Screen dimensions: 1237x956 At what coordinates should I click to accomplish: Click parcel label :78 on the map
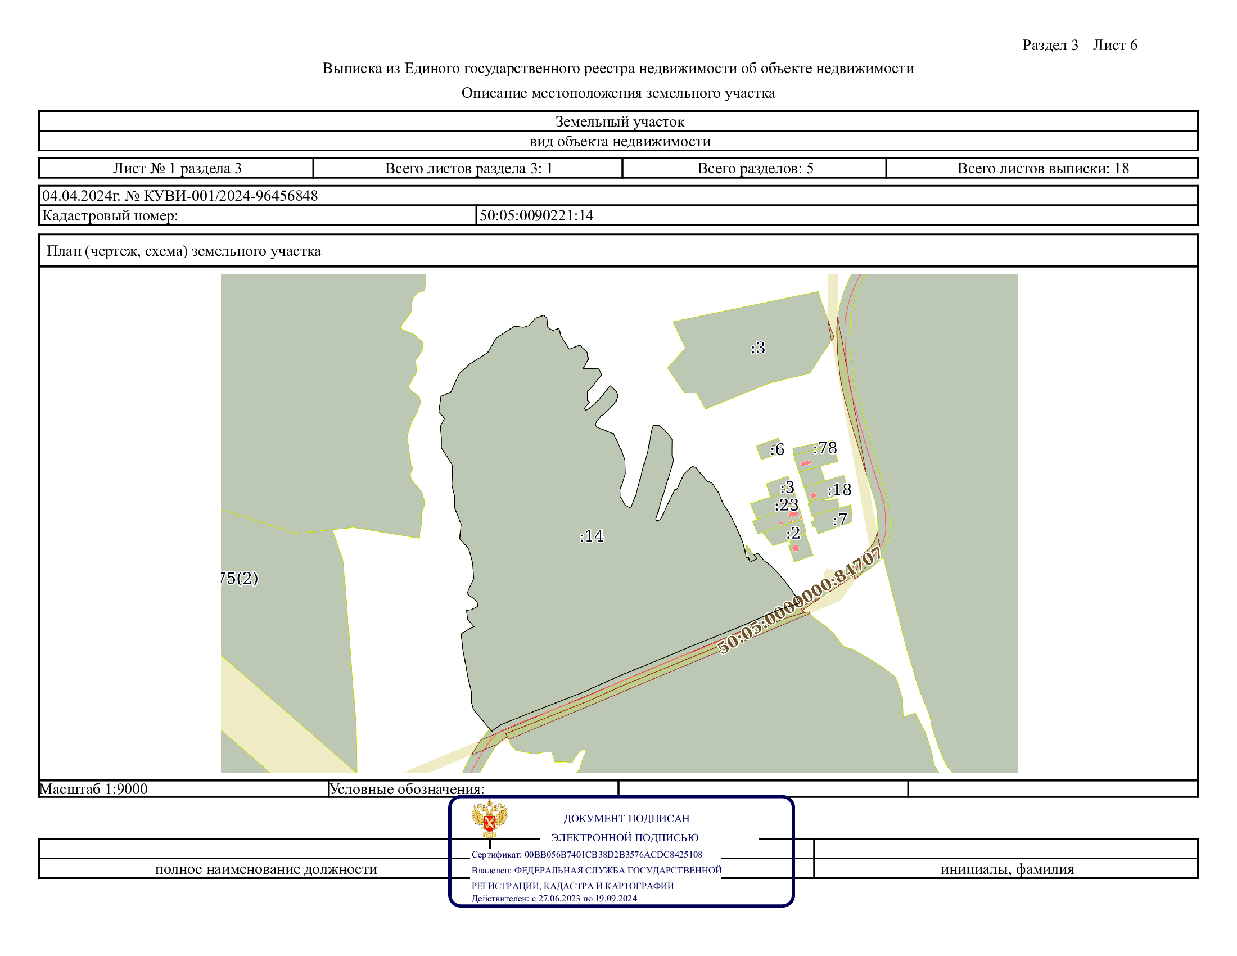point(825,448)
